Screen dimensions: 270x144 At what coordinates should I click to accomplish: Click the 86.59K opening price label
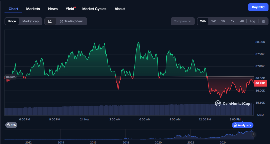tap(11, 77)
